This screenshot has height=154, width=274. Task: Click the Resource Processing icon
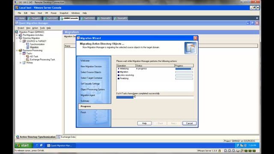[x=20, y=50]
